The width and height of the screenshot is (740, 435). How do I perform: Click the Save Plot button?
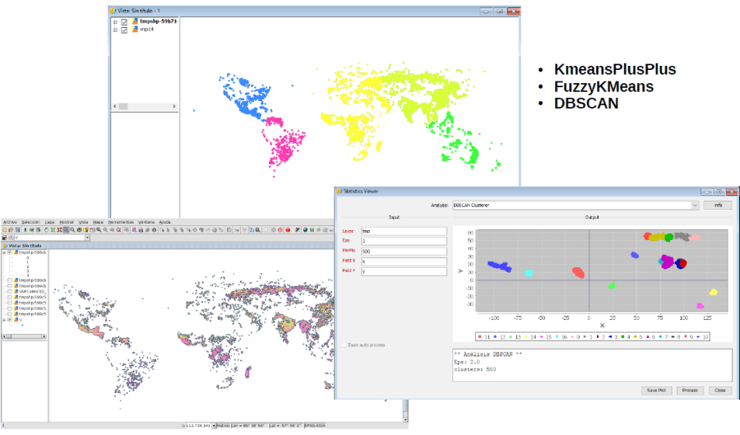point(656,391)
